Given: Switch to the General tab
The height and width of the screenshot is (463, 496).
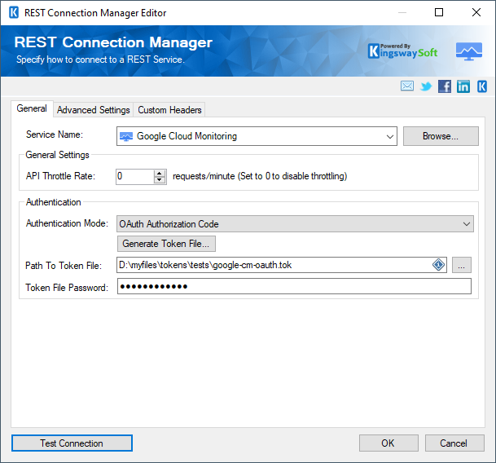Looking at the screenshot, I should pos(32,108).
